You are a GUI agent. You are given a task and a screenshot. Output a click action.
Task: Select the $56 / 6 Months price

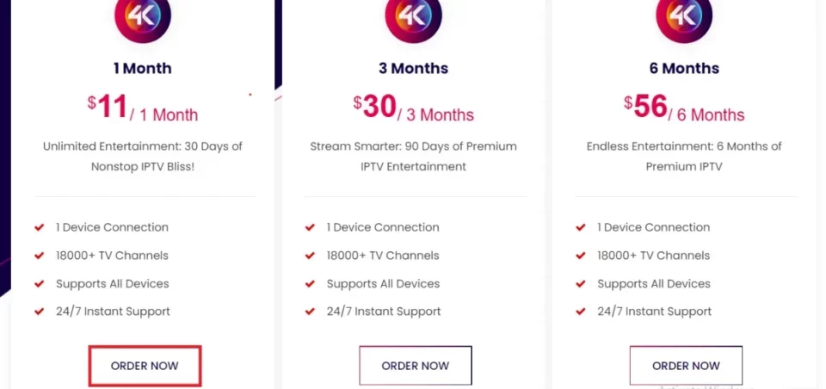pyautogui.click(x=684, y=108)
